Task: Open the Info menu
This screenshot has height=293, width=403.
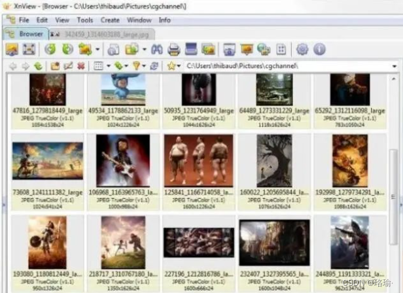Action: [164, 20]
